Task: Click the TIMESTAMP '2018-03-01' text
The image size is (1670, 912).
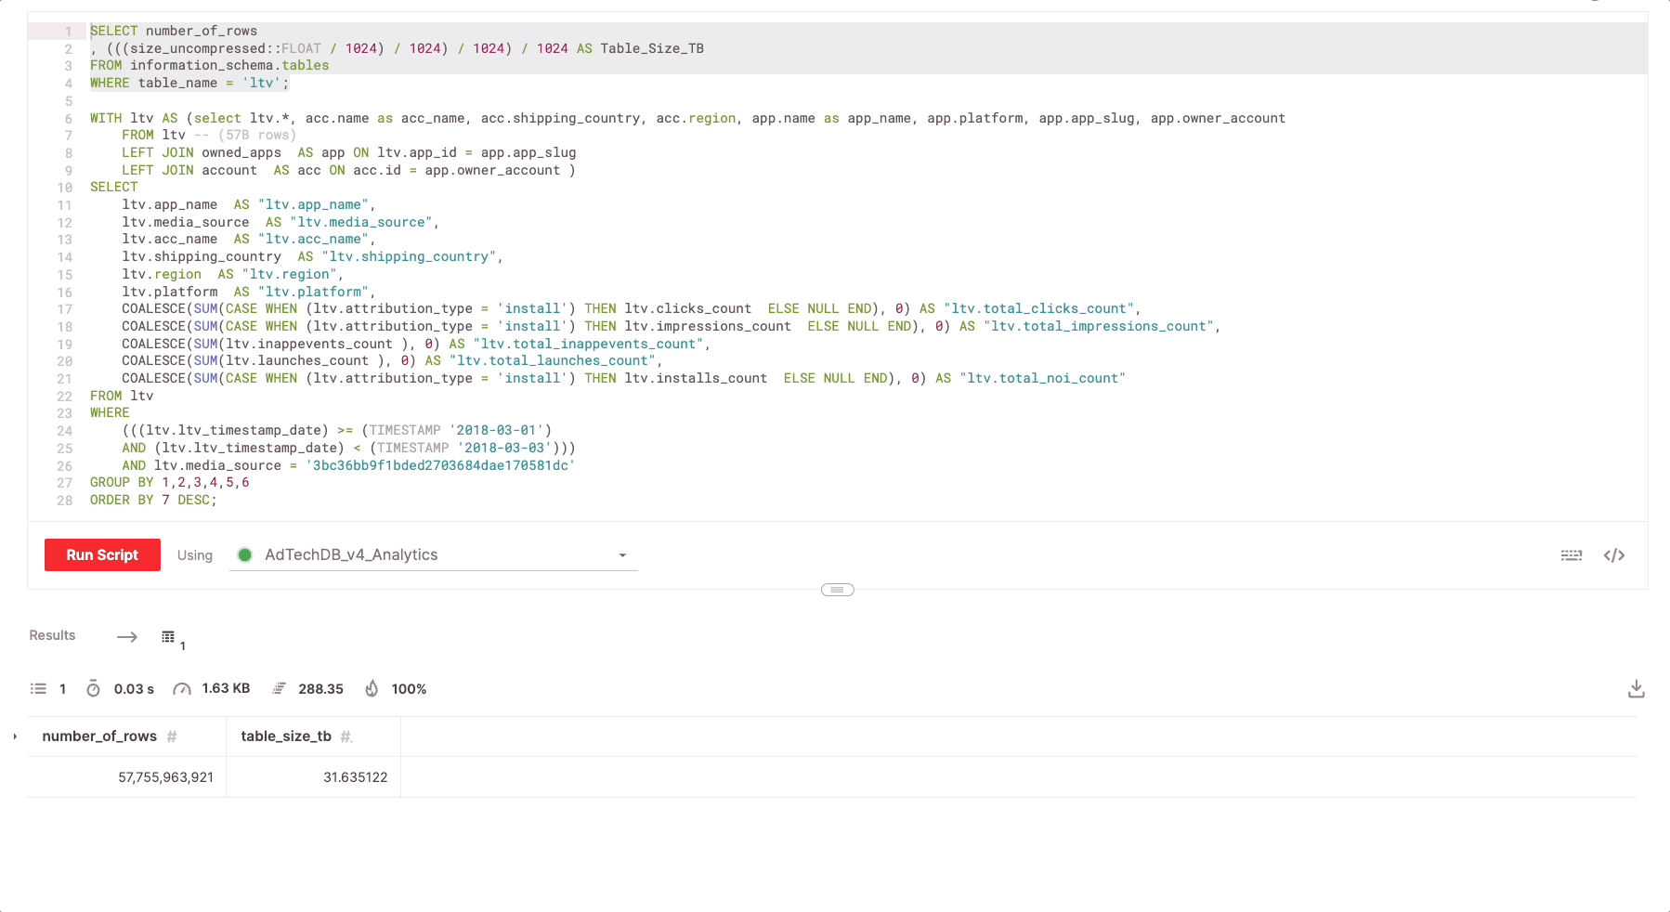Action: click(456, 430)
